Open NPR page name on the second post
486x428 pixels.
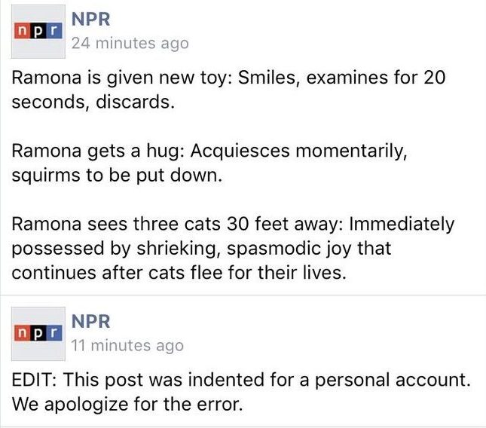[90, 320]
